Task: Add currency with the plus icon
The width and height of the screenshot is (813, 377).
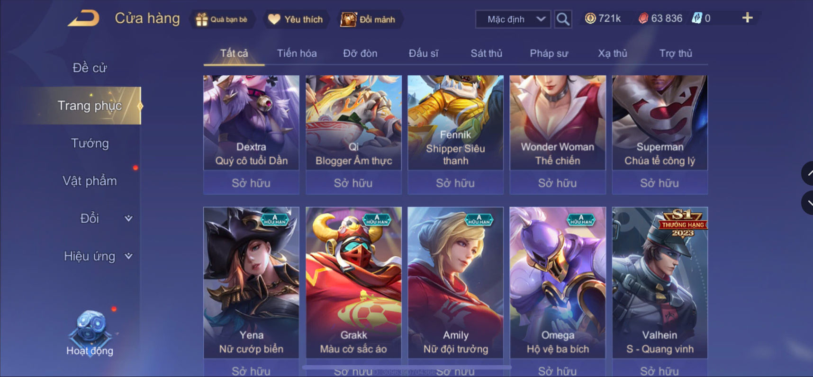Action: click(x=747, y=18)
